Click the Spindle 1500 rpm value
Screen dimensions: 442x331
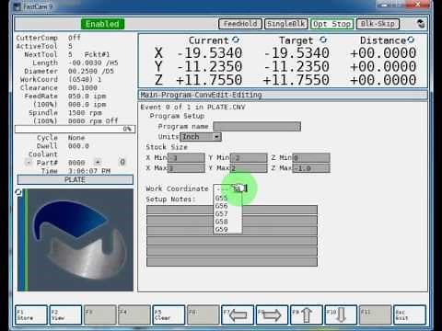point(85,112)
